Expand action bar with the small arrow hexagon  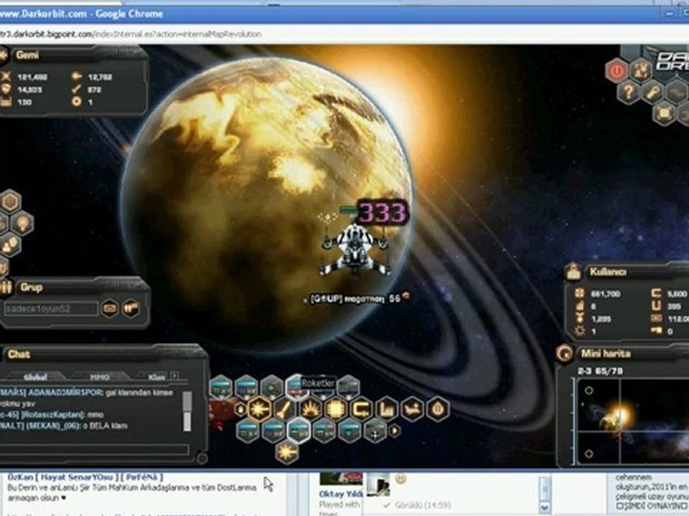[x=395, y=431]
